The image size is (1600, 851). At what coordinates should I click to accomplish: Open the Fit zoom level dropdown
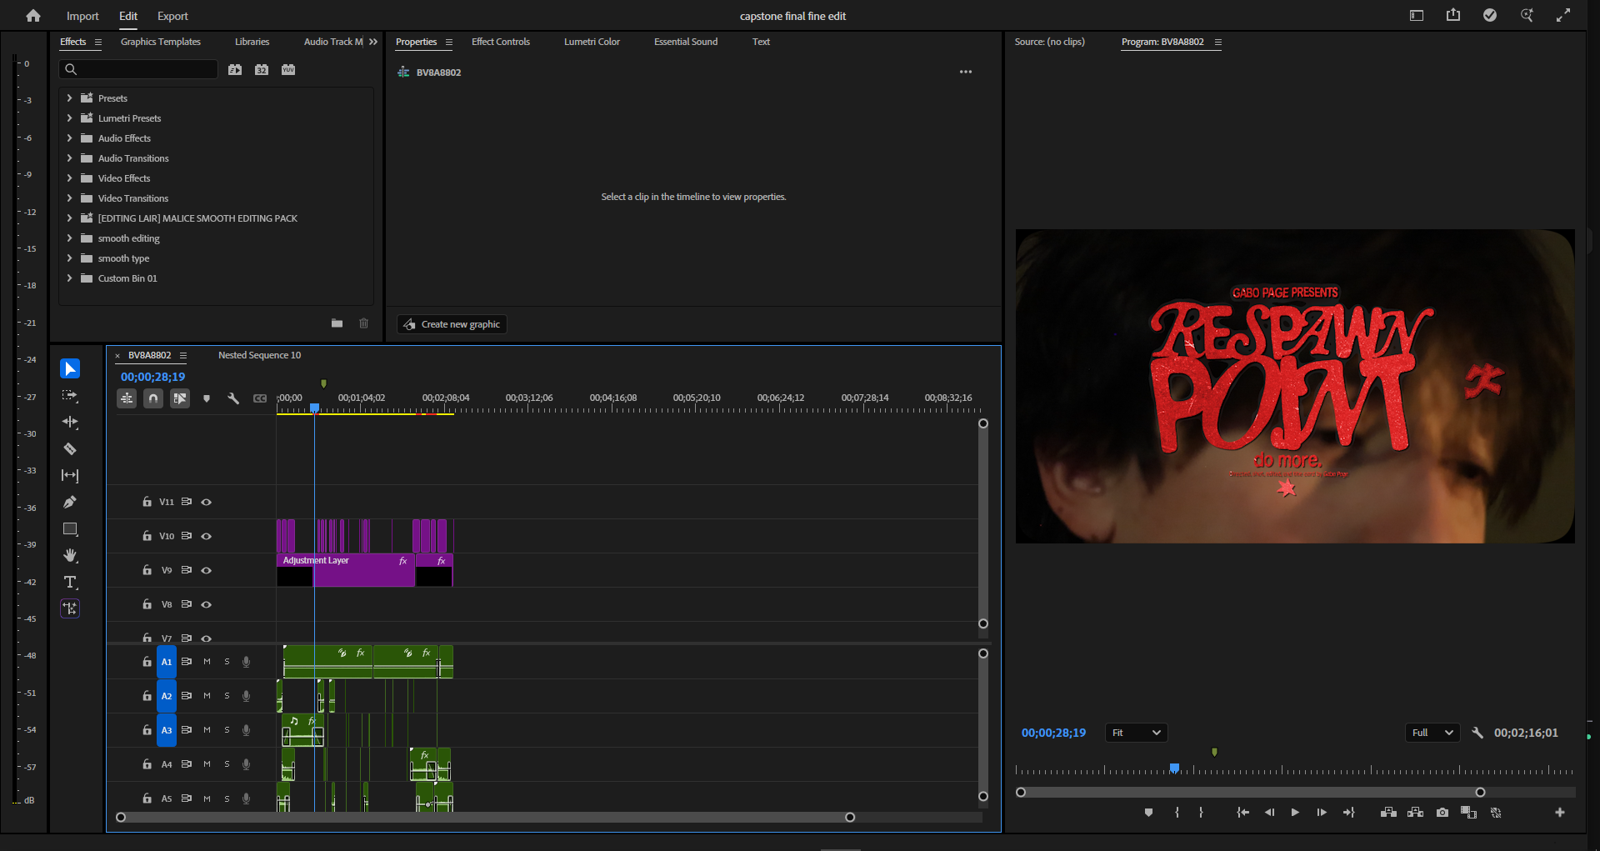[1136, 733]
